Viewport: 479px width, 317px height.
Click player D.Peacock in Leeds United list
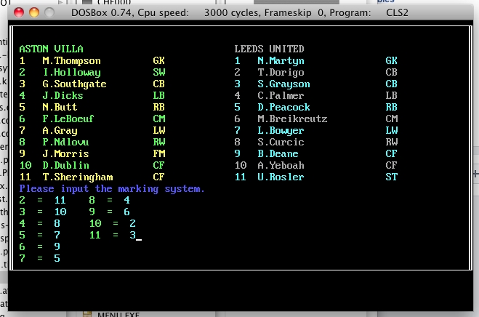[283, 108]
